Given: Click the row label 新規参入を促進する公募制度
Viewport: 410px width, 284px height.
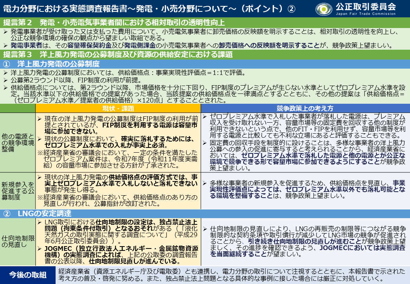Looking at the screenshot, I should click(x=18, y=191).
